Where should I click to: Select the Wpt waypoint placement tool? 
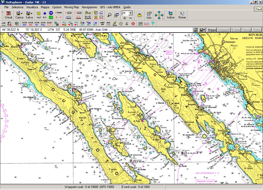pos(39,15)
